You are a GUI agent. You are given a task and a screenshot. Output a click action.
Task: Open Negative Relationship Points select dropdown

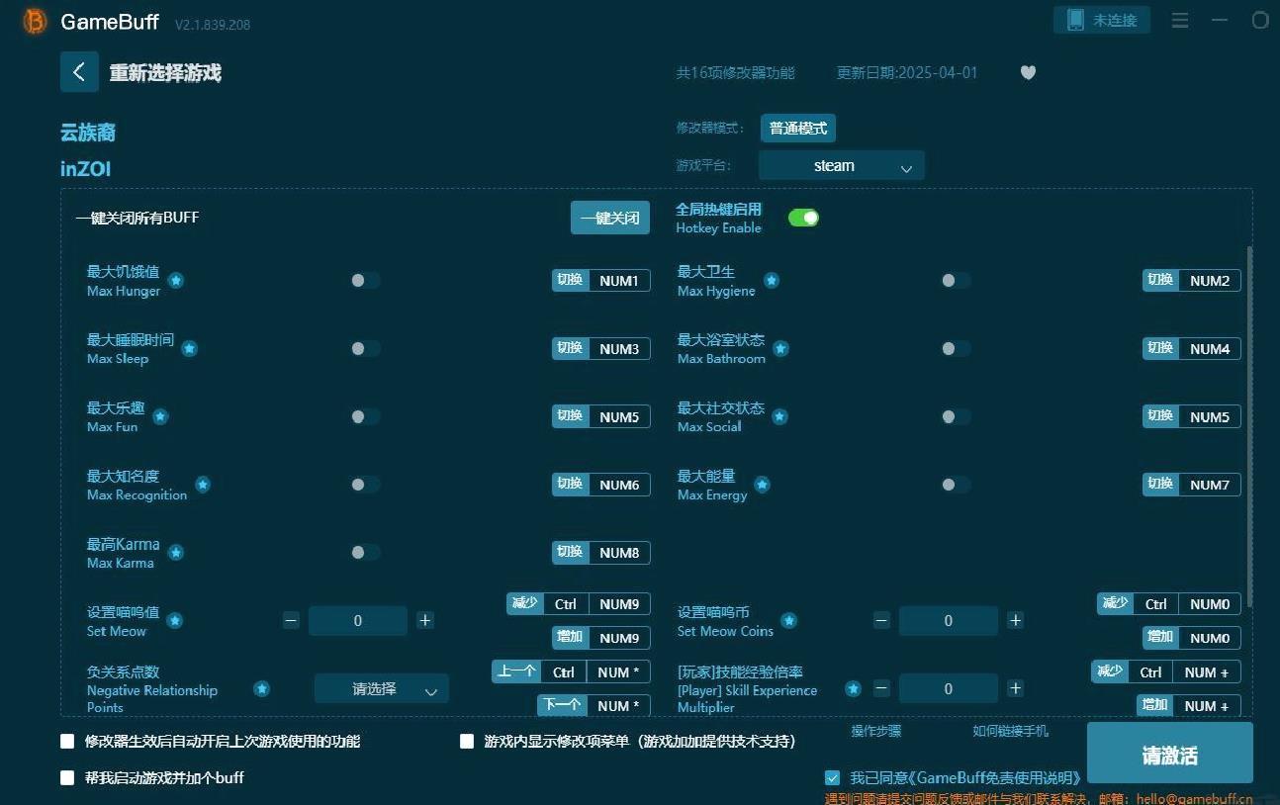[382, 689]
